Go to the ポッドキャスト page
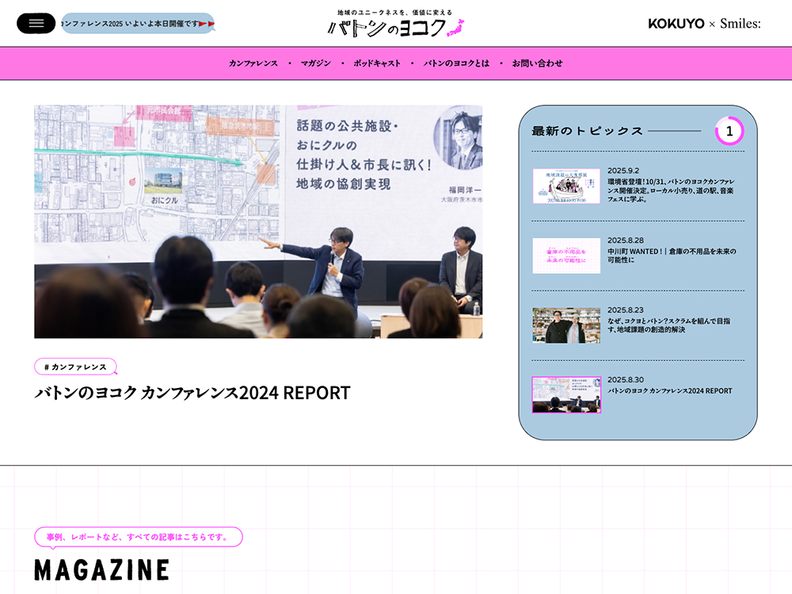The image size is (792, 594). (x=377, y=63)
